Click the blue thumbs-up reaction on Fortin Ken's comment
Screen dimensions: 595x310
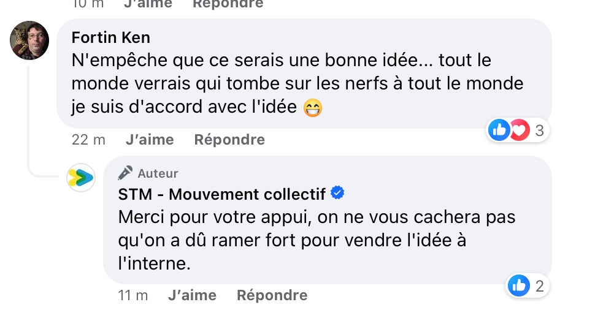499,130
